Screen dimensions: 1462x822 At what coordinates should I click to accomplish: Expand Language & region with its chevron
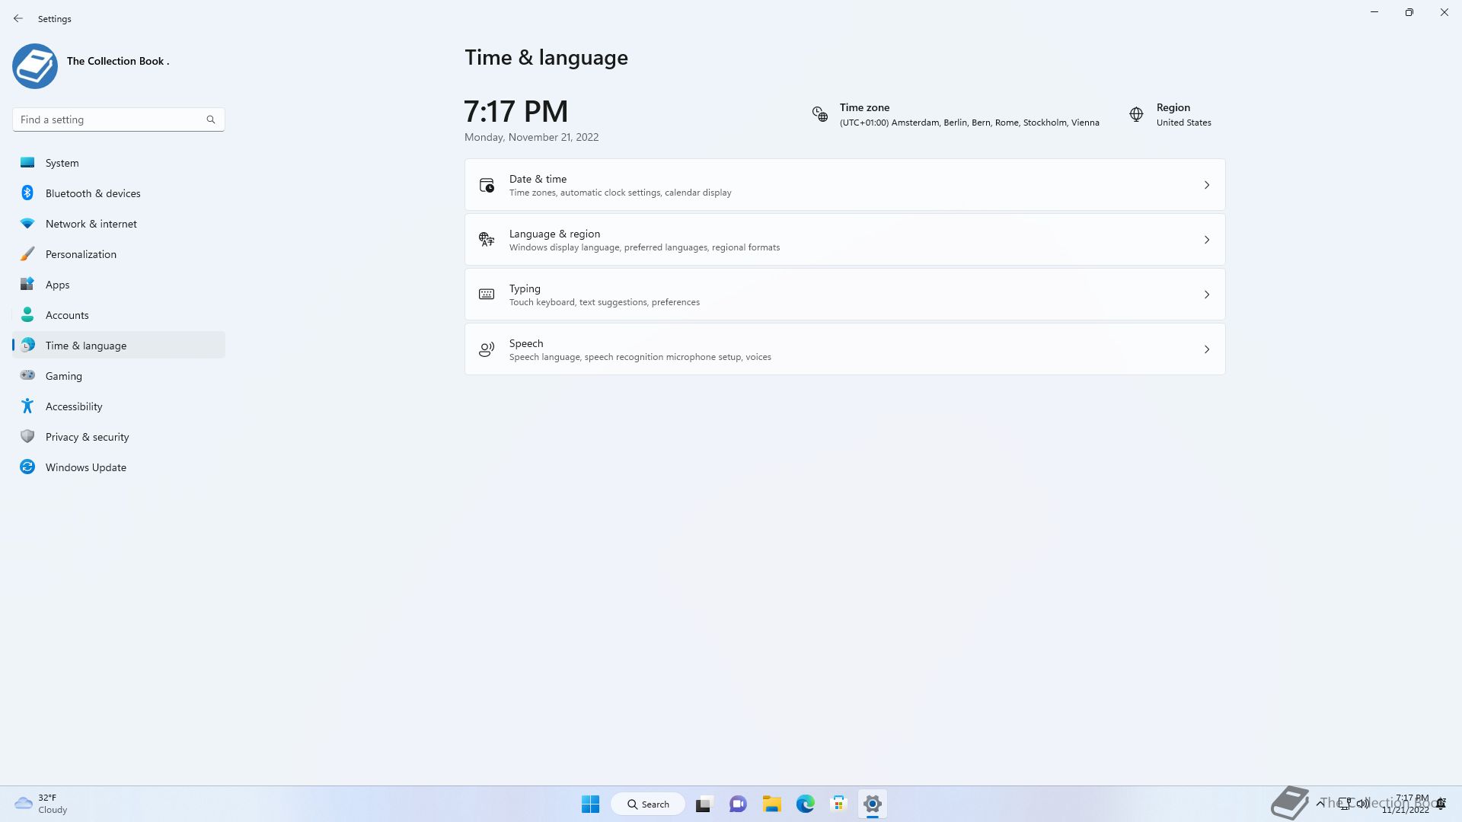(x=1207, y=240)
